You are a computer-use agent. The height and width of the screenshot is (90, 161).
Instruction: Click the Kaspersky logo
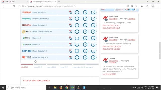[x=27, y=19]
